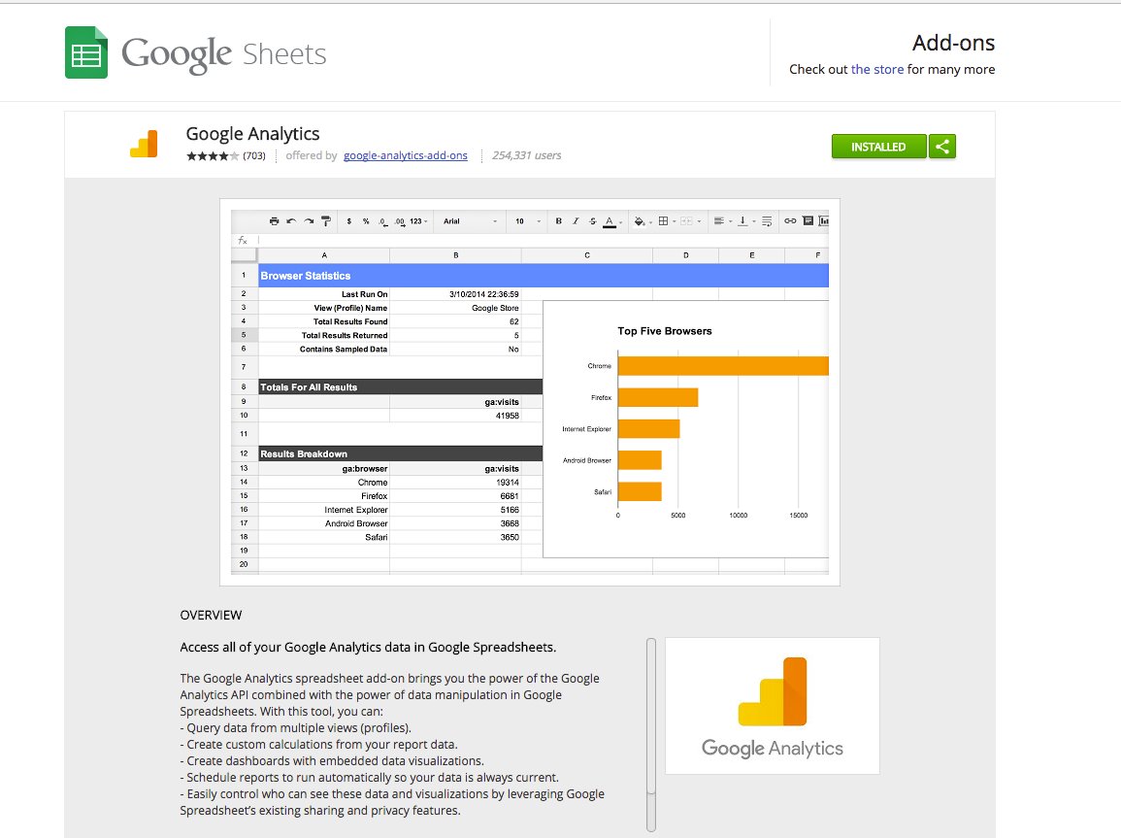Open the text color A icon
Viewport: 1121px width, 838px height.
point(610,221)
